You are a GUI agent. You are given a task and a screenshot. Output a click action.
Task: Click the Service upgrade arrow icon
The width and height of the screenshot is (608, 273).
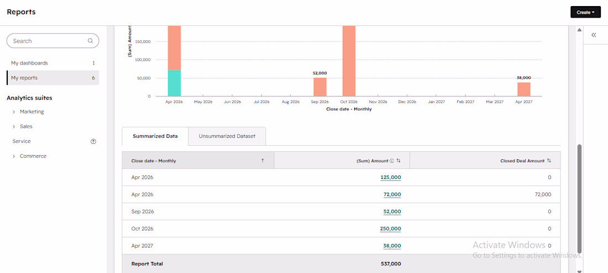(93, 142)
